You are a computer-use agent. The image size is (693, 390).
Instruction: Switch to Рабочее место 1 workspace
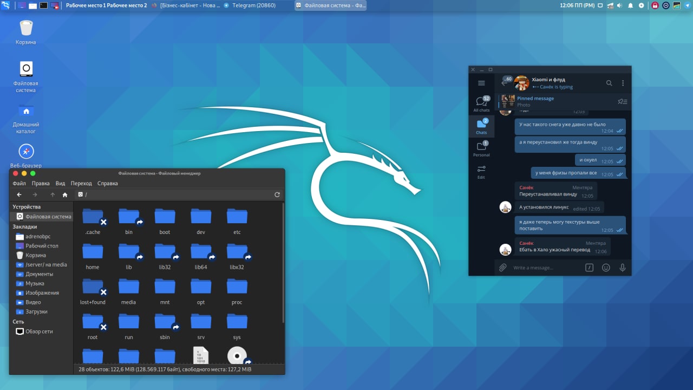click(x=86, y=5)
